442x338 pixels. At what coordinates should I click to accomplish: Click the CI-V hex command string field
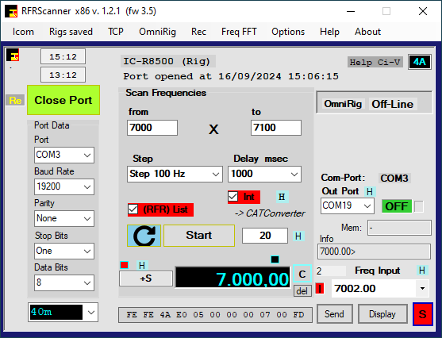coord(215,315)
